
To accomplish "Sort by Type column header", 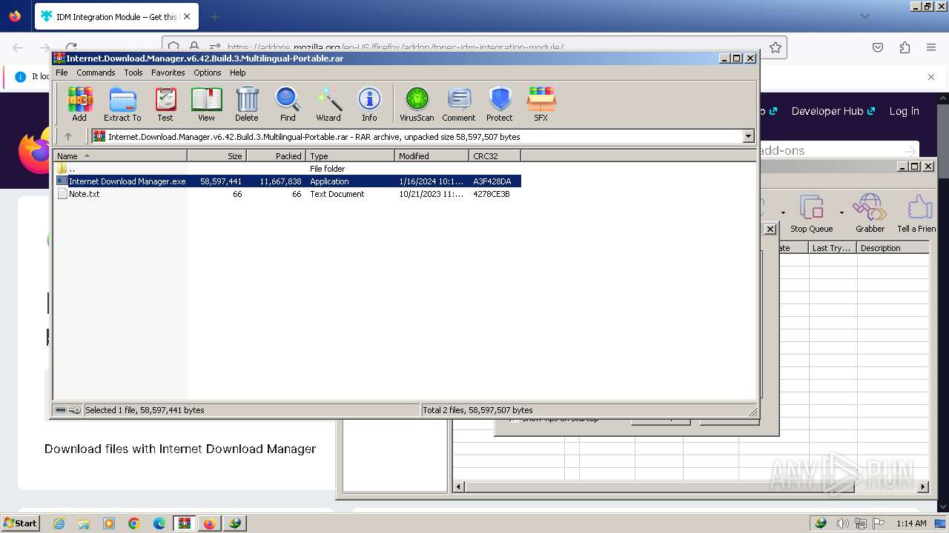I will tap(350, 155).
